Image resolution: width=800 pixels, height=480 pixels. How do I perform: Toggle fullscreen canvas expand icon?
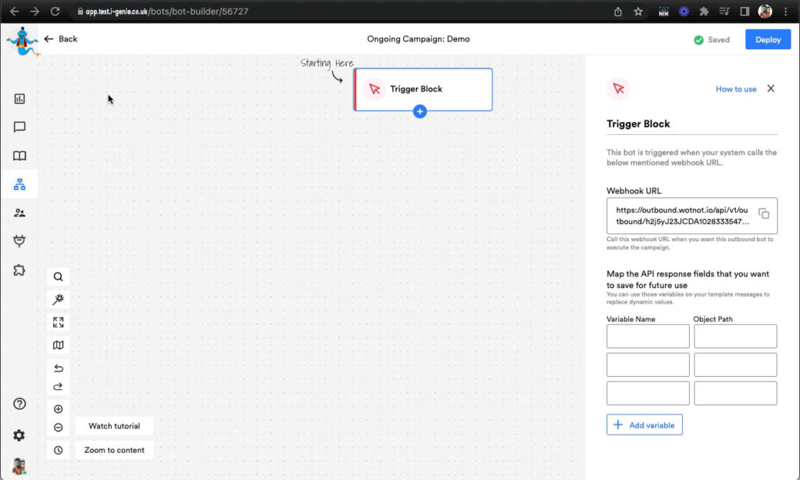(x=59, y=322)
